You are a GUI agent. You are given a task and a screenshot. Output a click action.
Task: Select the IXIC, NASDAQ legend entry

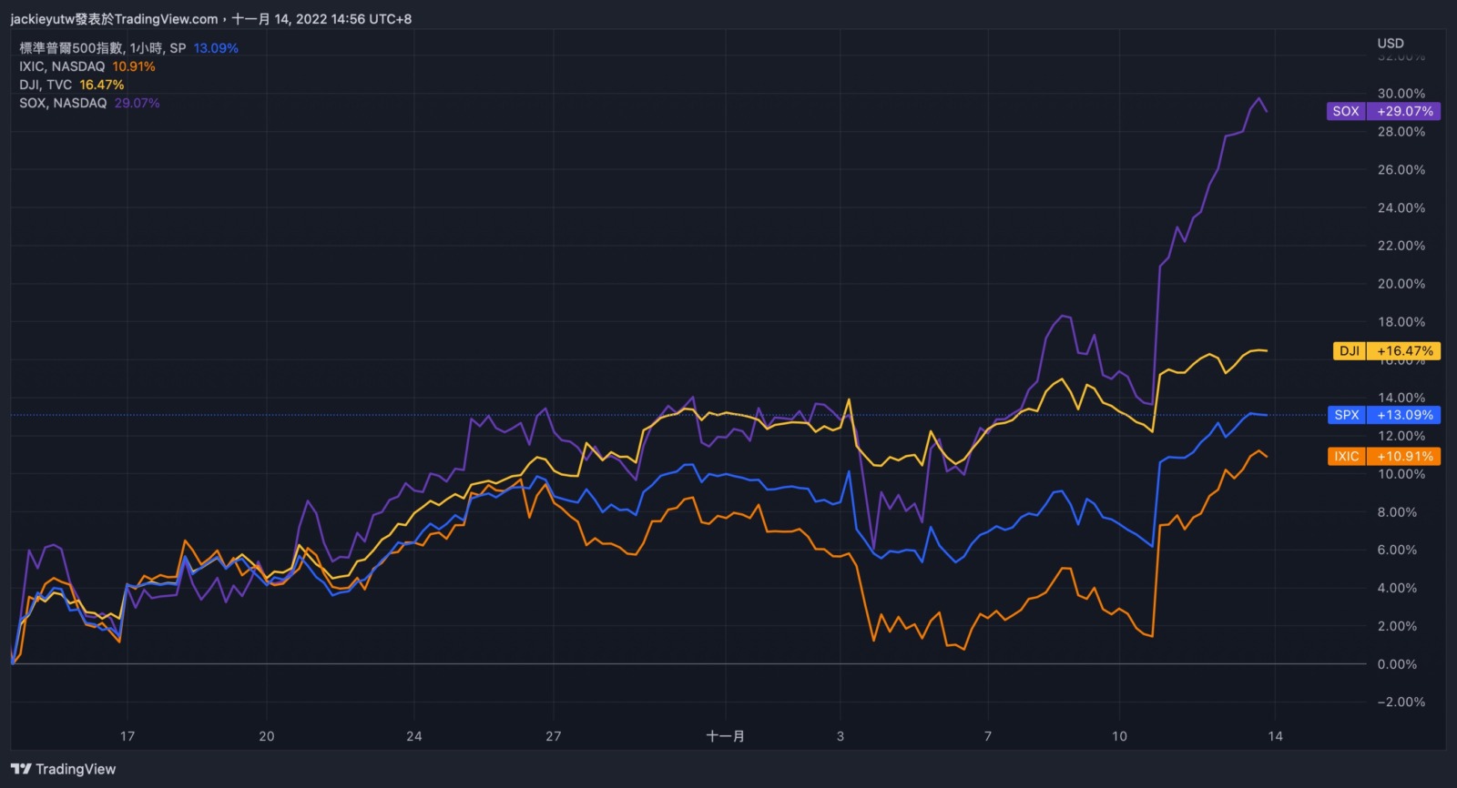tap(62, 66)
